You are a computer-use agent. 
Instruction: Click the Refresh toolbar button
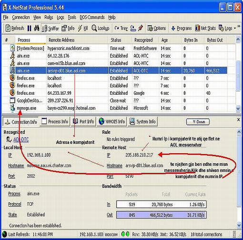15,29
